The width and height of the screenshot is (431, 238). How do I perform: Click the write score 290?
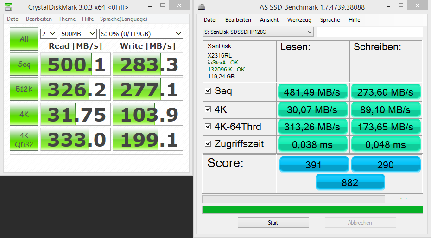(386, 165)
